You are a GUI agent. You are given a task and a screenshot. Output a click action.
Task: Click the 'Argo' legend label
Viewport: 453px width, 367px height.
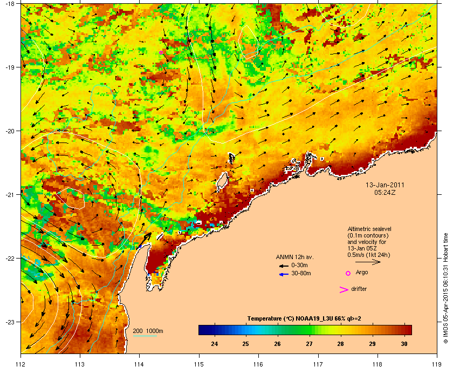tap(362, 273)
